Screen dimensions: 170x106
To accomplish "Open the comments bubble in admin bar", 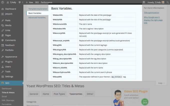I will pyautogui.click(x=19, y=2).
